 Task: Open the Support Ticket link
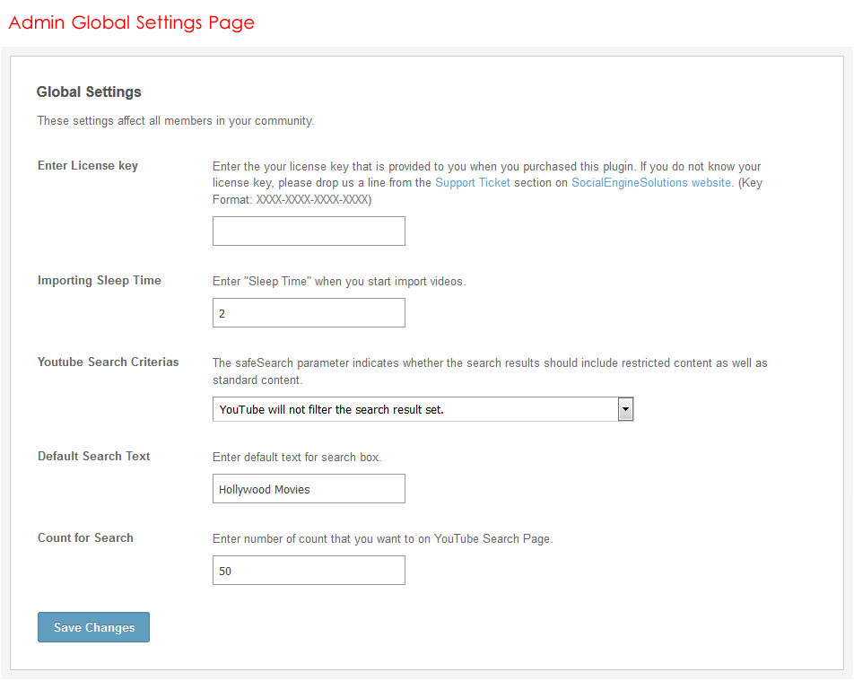(472, 182)
